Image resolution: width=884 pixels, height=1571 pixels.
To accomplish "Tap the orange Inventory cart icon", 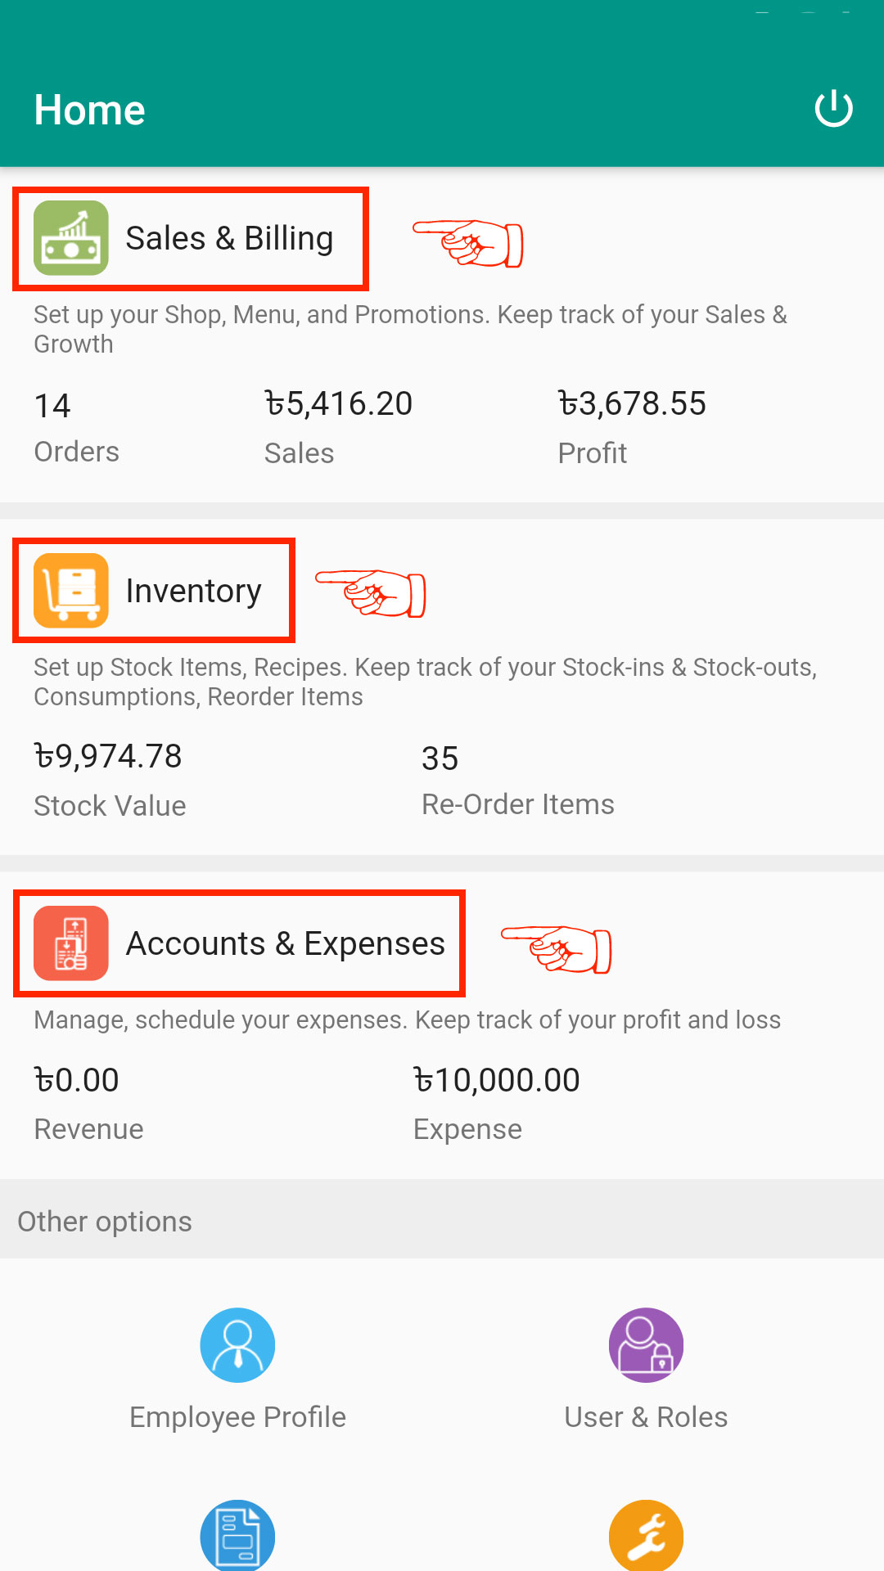I will point(71,591).
